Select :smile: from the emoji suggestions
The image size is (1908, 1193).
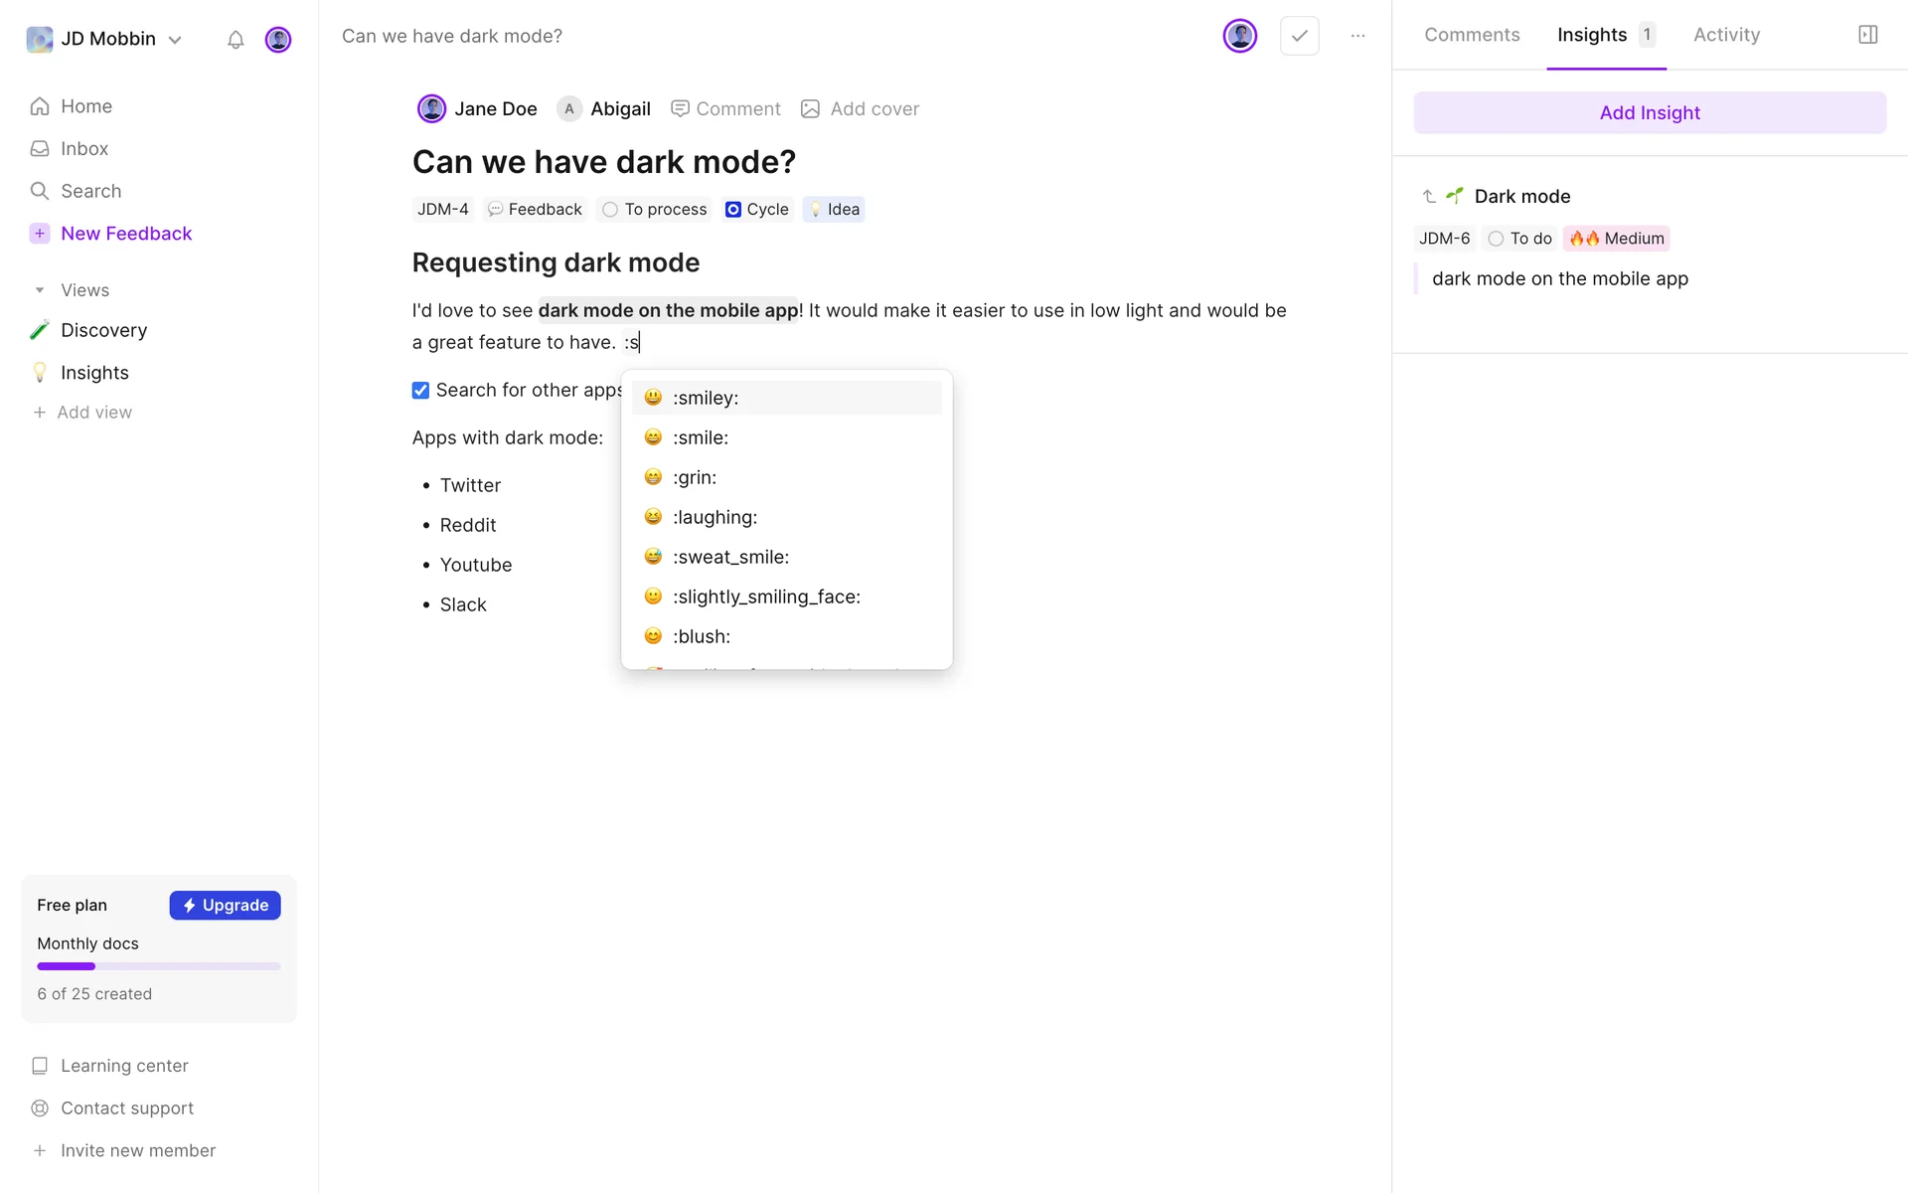(700, 437)
